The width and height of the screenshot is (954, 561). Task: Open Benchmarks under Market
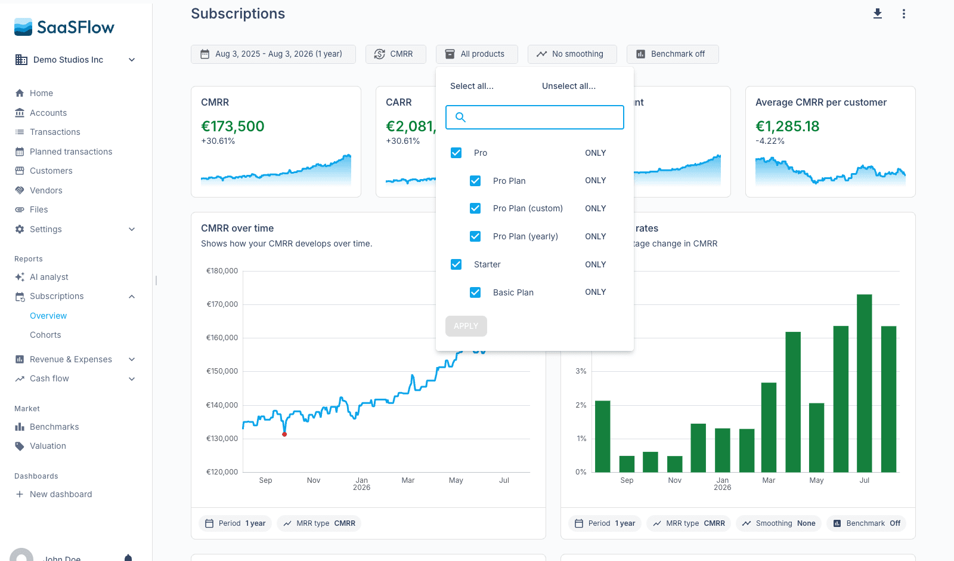click(54, 427)
